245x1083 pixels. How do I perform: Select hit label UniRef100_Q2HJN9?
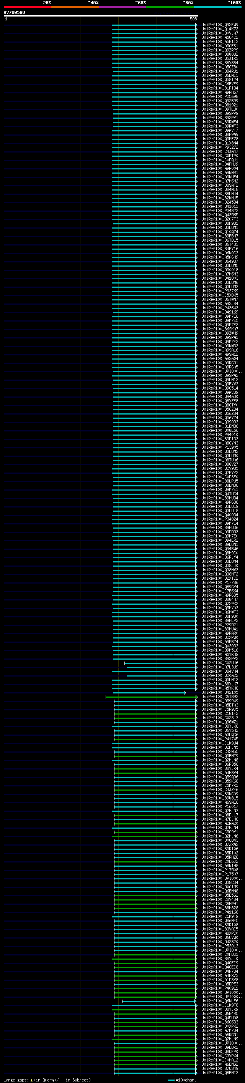point(220,1039)
